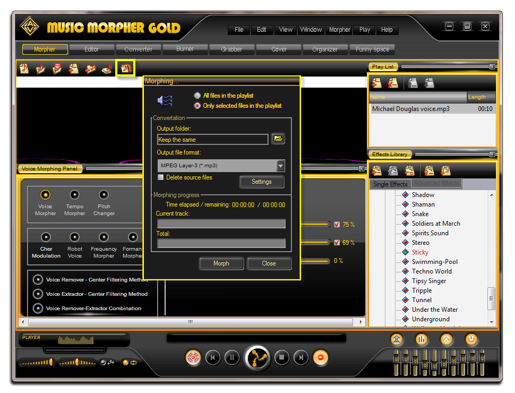Click the player volume slider
This screenshot has width=515, height=393.
(36, 362)
